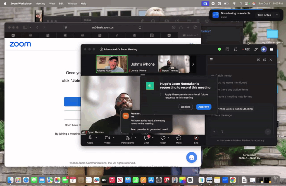Decline the Loom Notetaker recording request
286x186 pixels.
185,107
